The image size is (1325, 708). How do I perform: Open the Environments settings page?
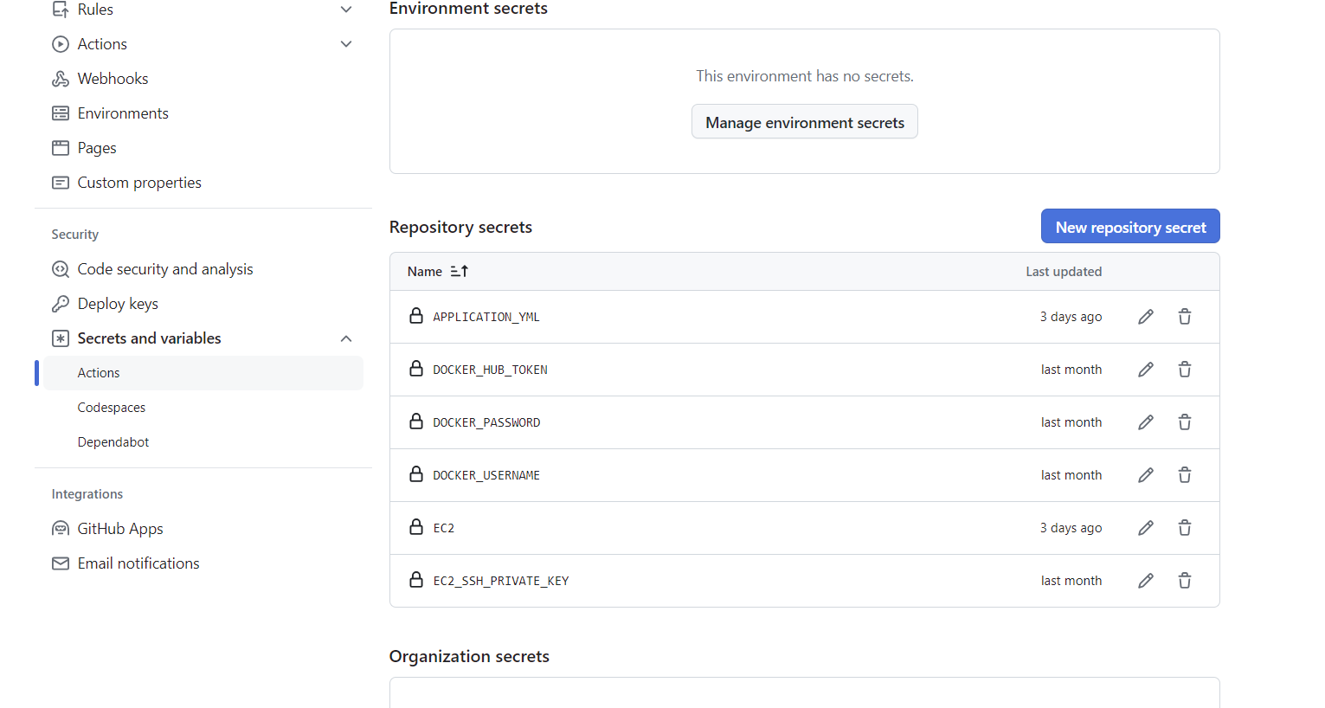click(123, 113)
